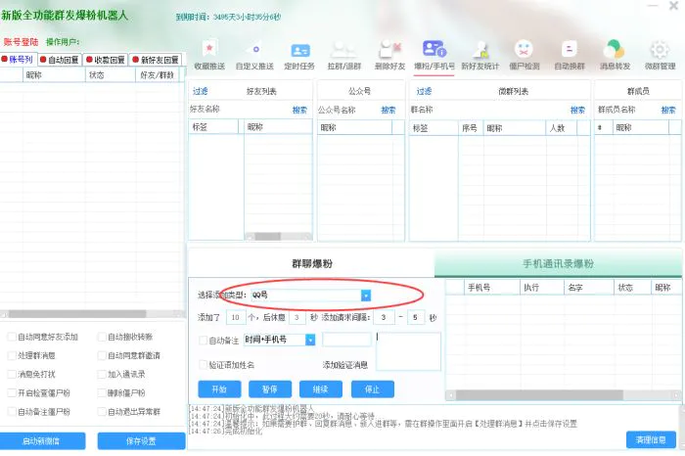685x456 pixels.
Task: Click the 启动新微信 button
Action: tap(42, 441)
